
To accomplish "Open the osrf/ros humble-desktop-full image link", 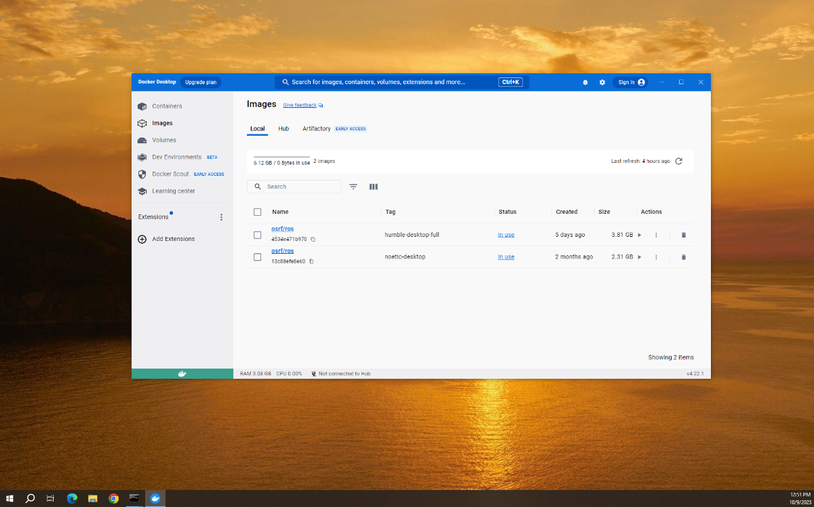I will click(283, 229).
